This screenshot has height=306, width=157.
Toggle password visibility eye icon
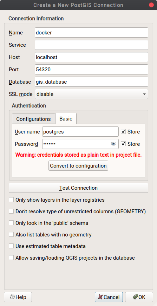pyautogui.click(x=113, y=144)
